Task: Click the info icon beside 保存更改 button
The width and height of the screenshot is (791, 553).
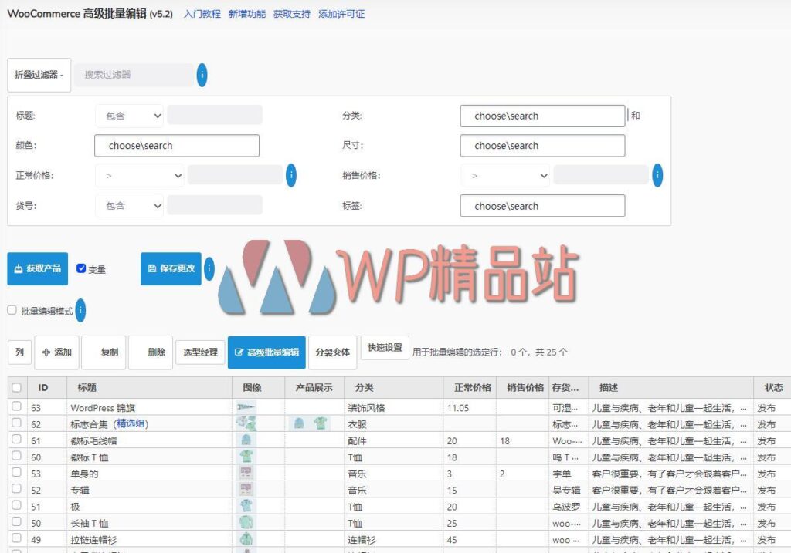Action: pos(208,270)
